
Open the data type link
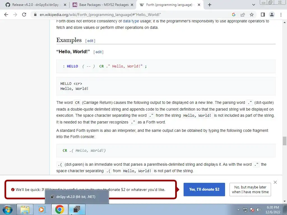131,21
